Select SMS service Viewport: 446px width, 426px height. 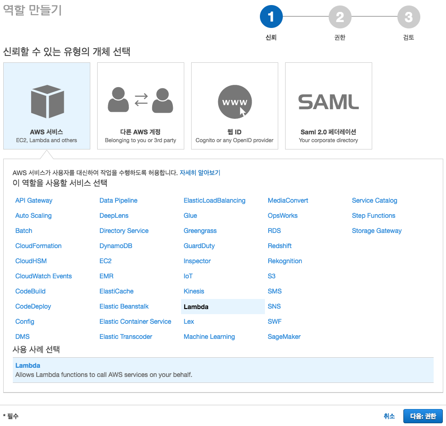coord(275,291)
